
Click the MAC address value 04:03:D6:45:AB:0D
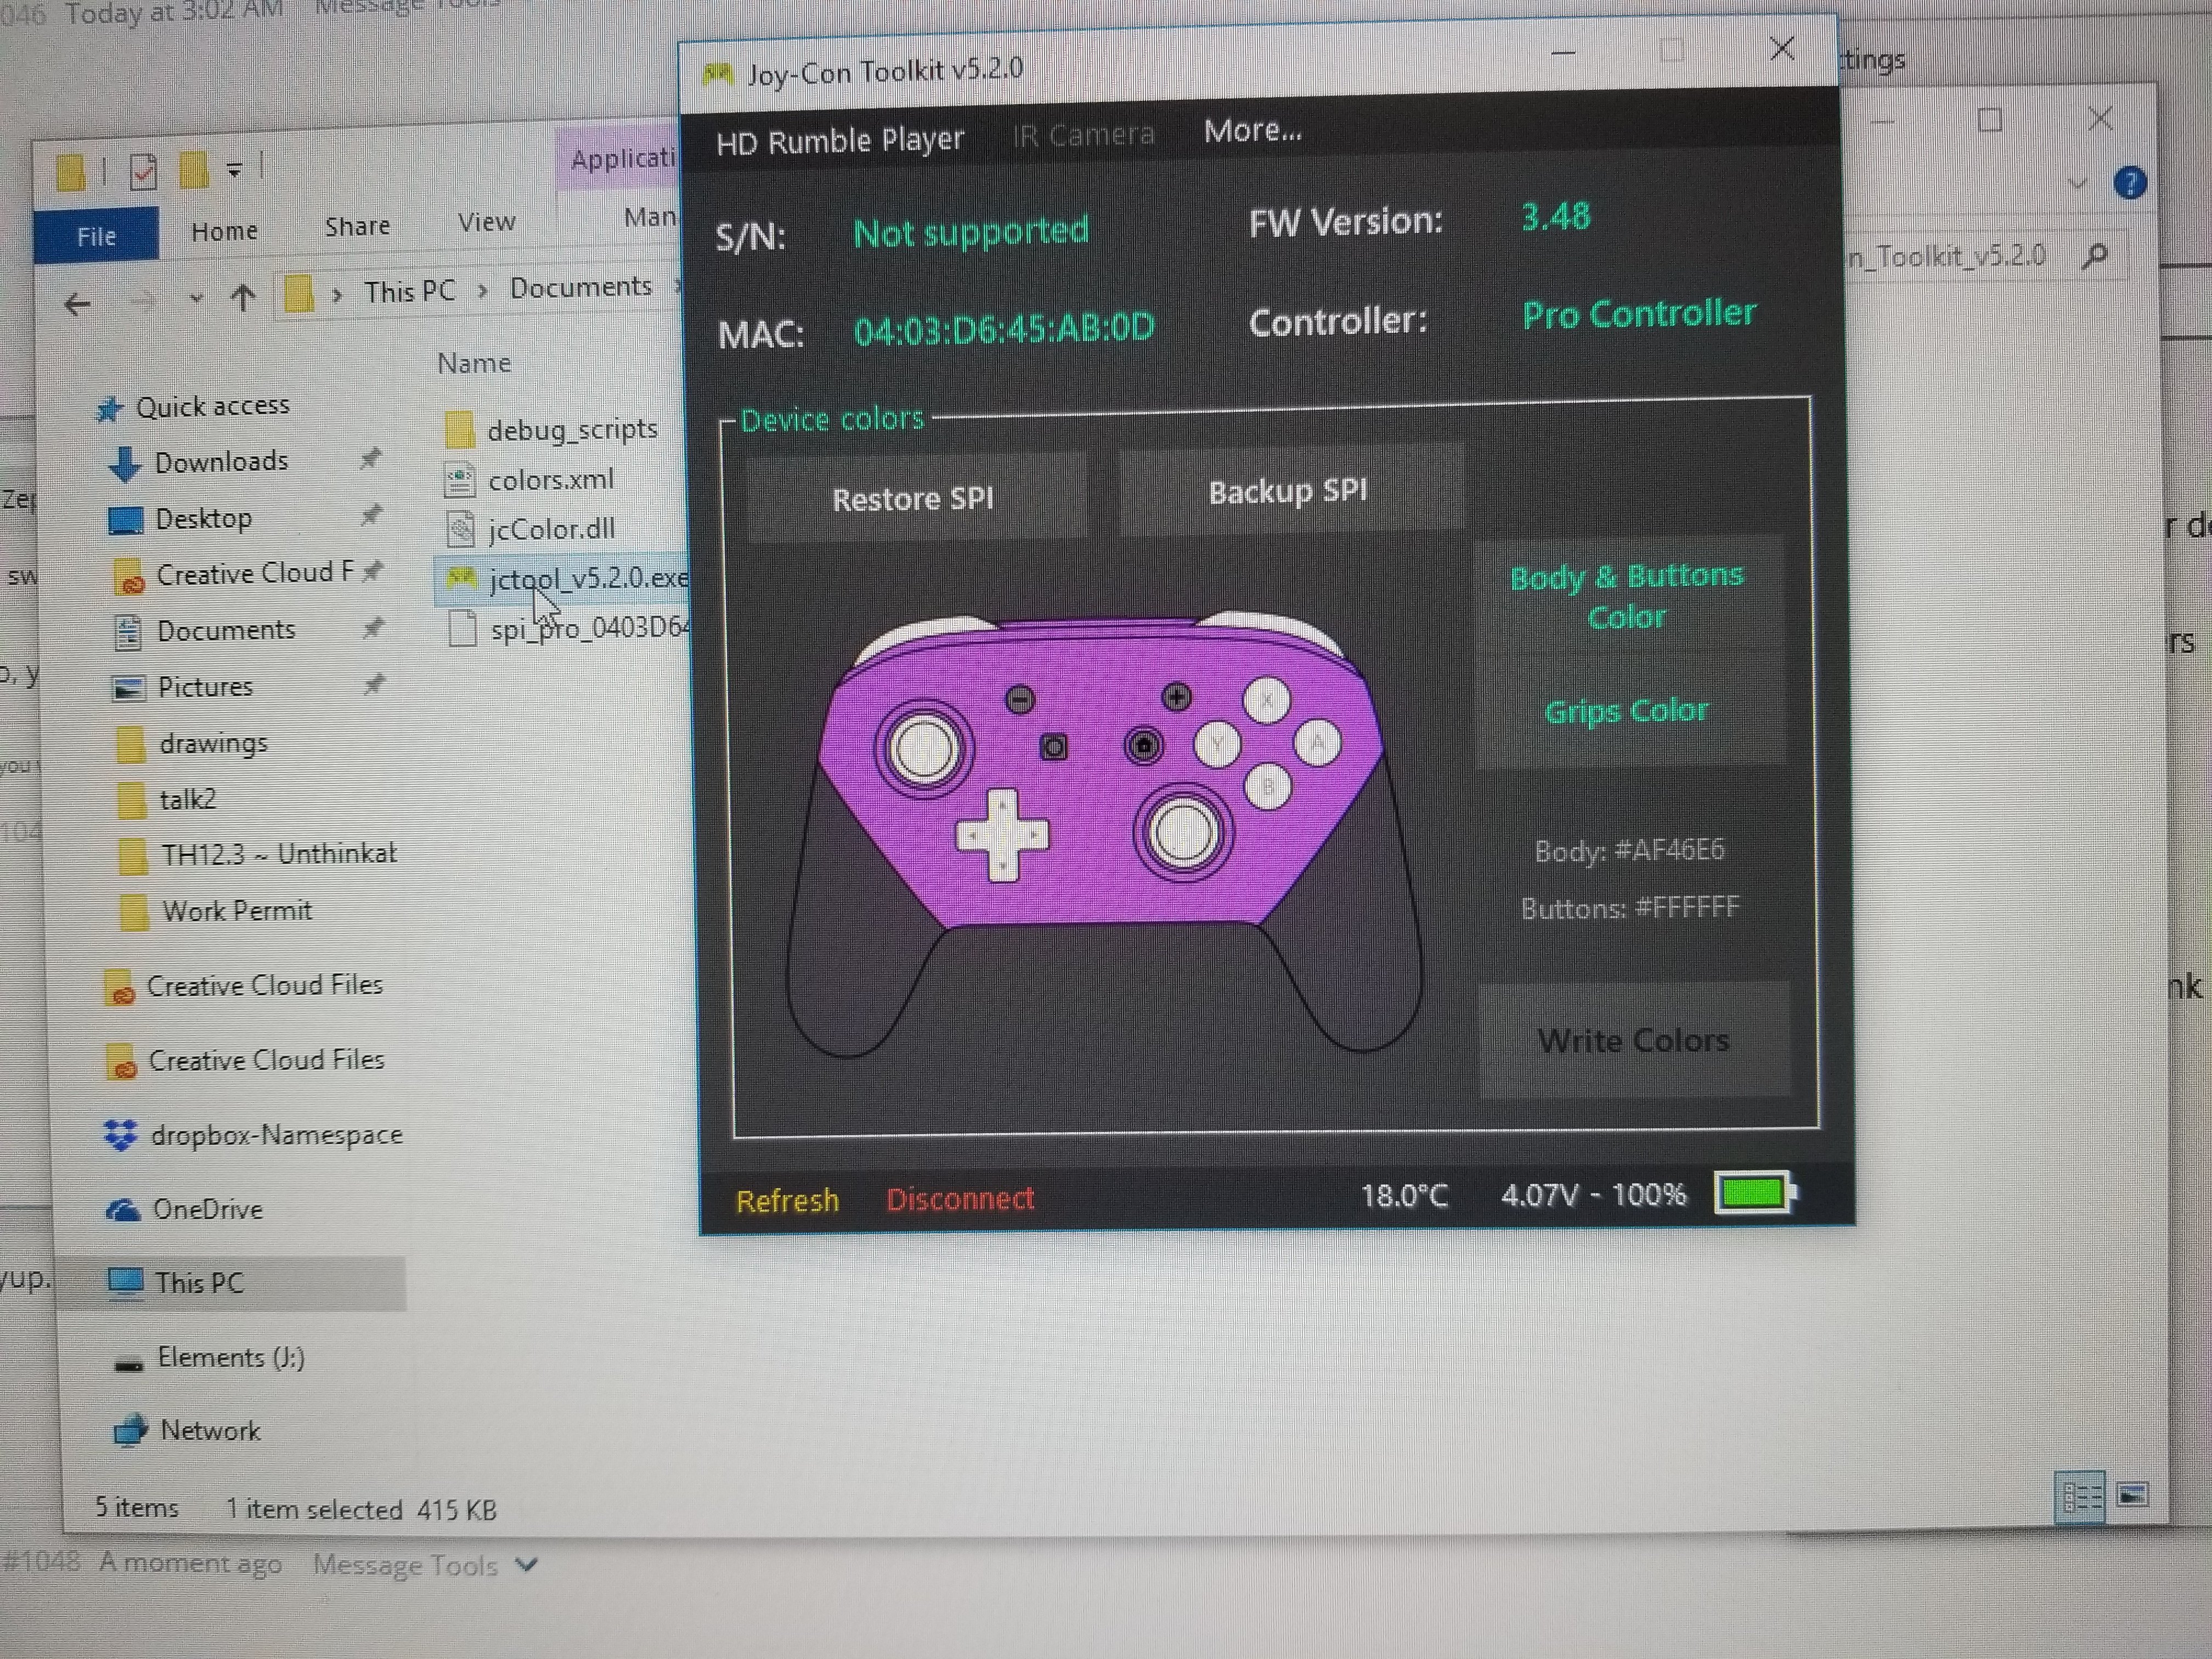point(1004,329)
